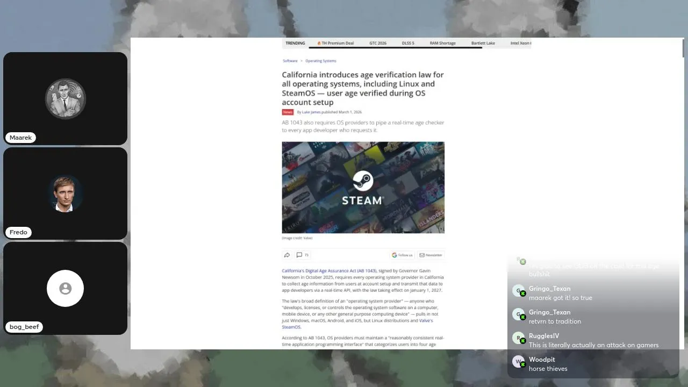The width and height of the screenshot is (688, 387).
Task: Click Maarek's avatar picture
Action: point(66,99)
